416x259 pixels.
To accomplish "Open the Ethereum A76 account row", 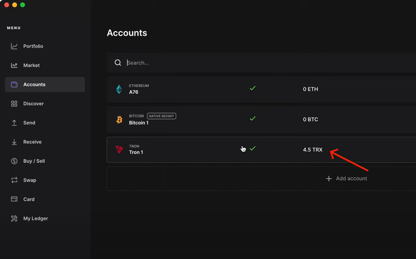I will pyautogui.click(x=188, y=89).
